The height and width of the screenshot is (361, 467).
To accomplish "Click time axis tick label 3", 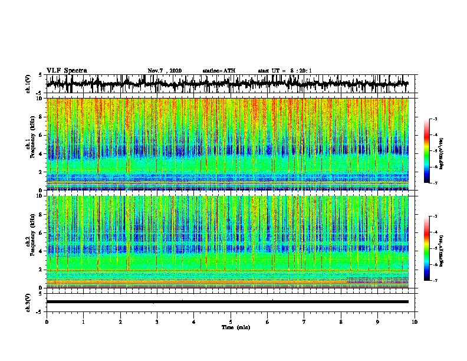I will point(157,322).
